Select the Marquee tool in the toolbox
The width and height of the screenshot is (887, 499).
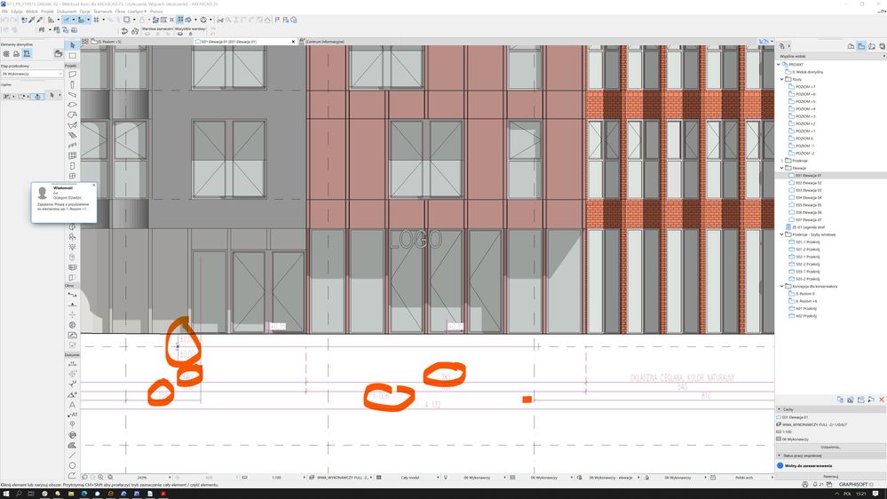click(72, 55)
